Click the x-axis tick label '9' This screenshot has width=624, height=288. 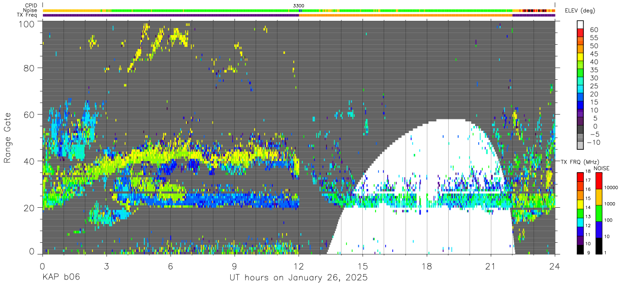[235, 266]
